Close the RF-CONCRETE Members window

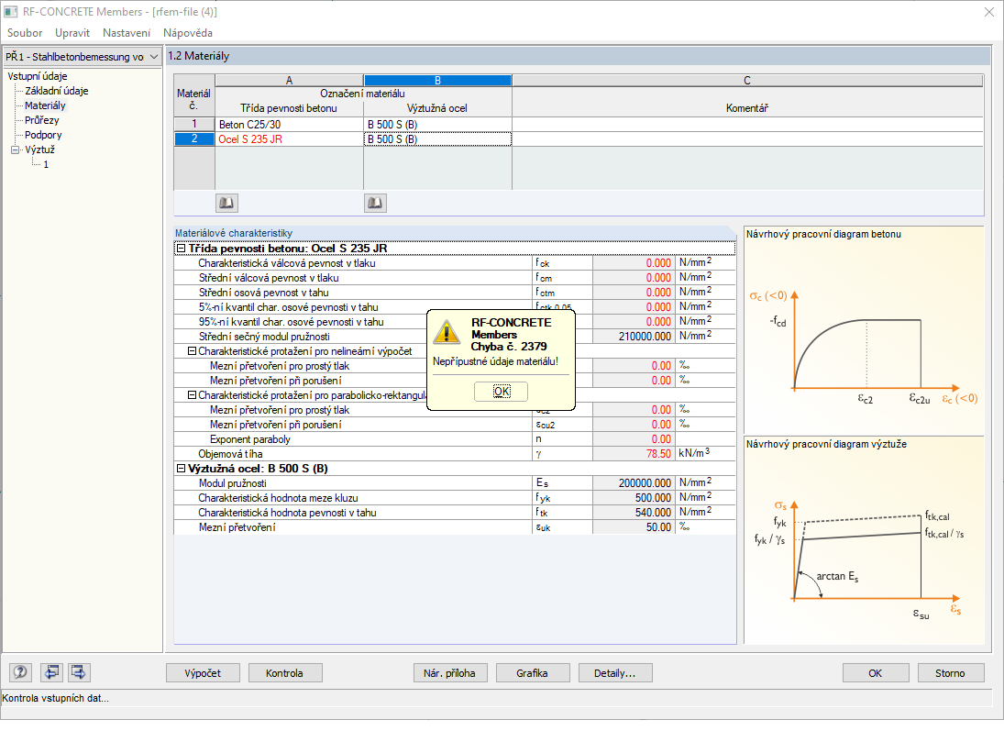coord(988,12)
